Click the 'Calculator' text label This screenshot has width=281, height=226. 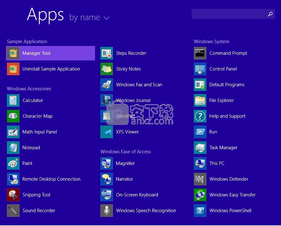tap(33, 100)
